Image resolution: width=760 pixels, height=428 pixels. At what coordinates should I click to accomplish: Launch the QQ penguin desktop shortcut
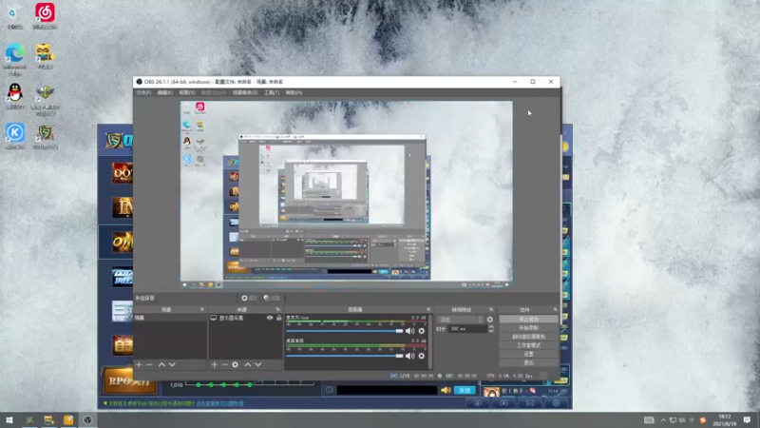pyautogui.click(x=15, y=96)
